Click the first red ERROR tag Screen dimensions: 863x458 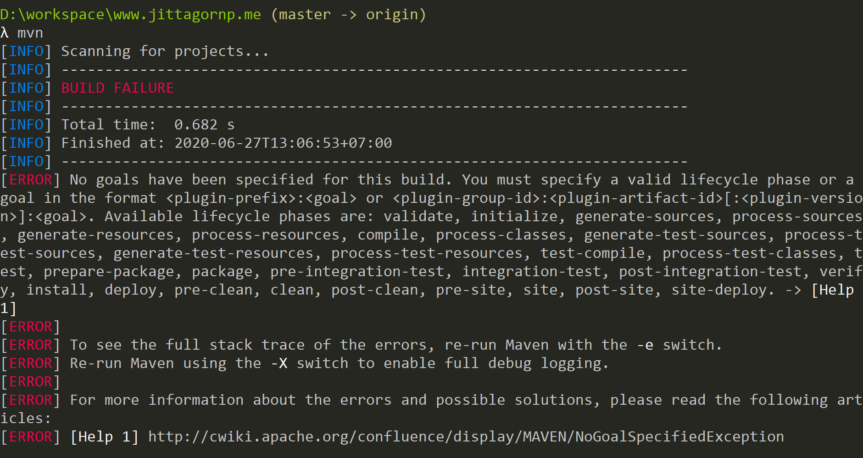[x=31, y=179]
